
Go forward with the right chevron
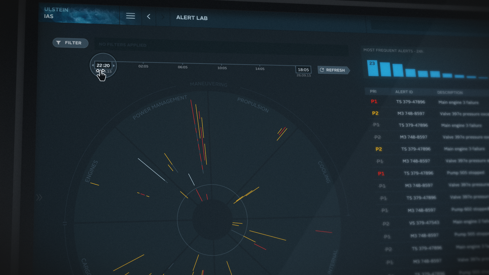(163, 17)
